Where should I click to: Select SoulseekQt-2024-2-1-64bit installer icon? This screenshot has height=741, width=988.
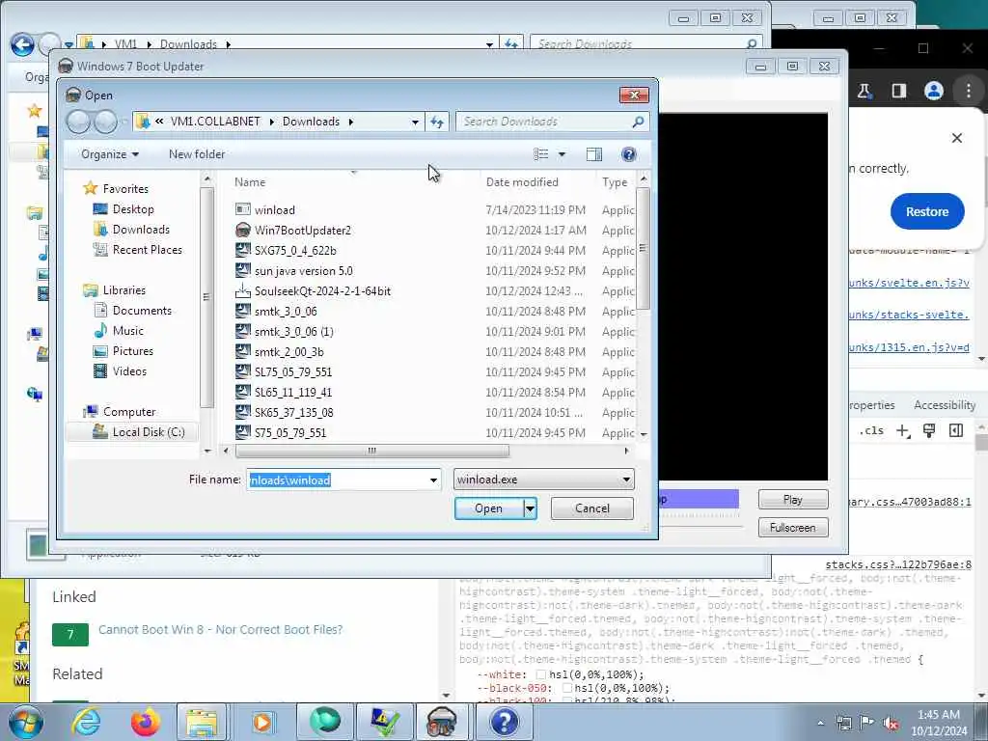pos(242,291)
